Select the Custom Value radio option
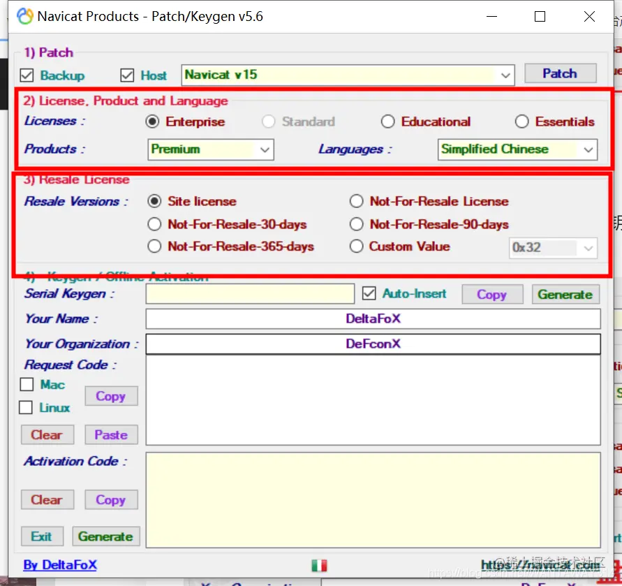This screenshot has height=586, width=622. [356, 247]
